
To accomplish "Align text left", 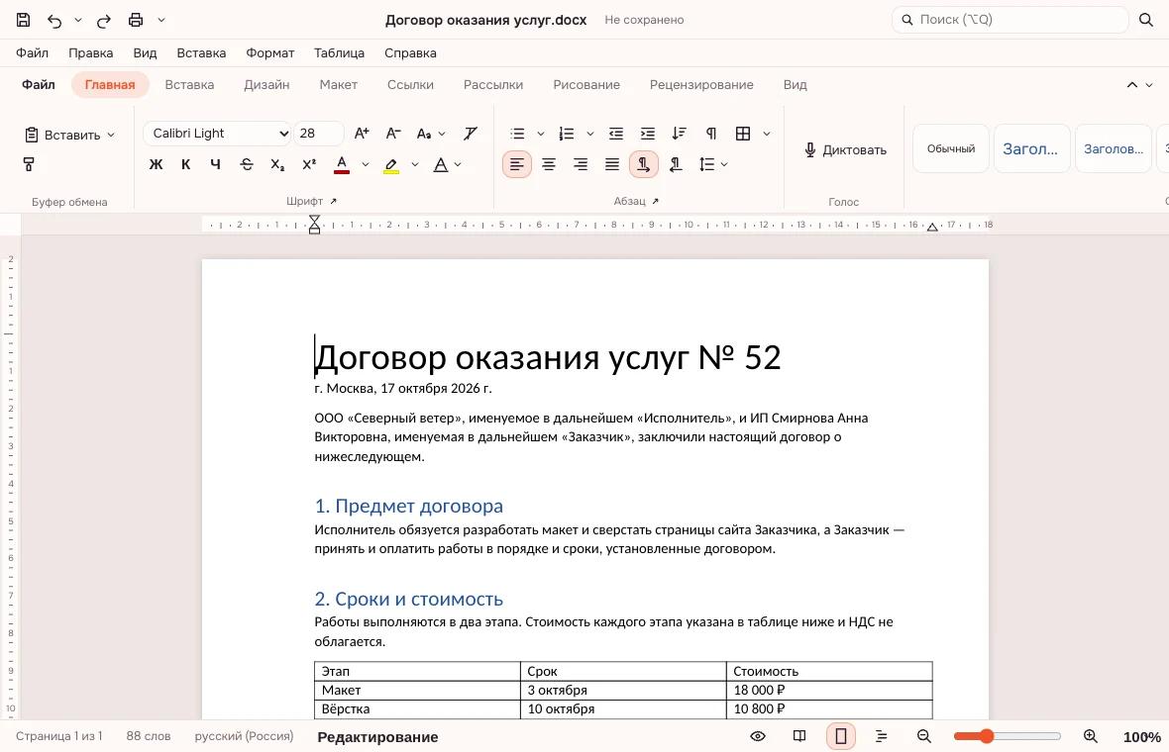I will click(517, 164).
